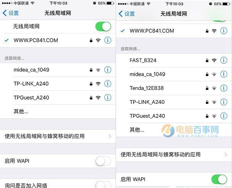Go back to 设置 in right screen
232x188 pixels.
[127, 14]
